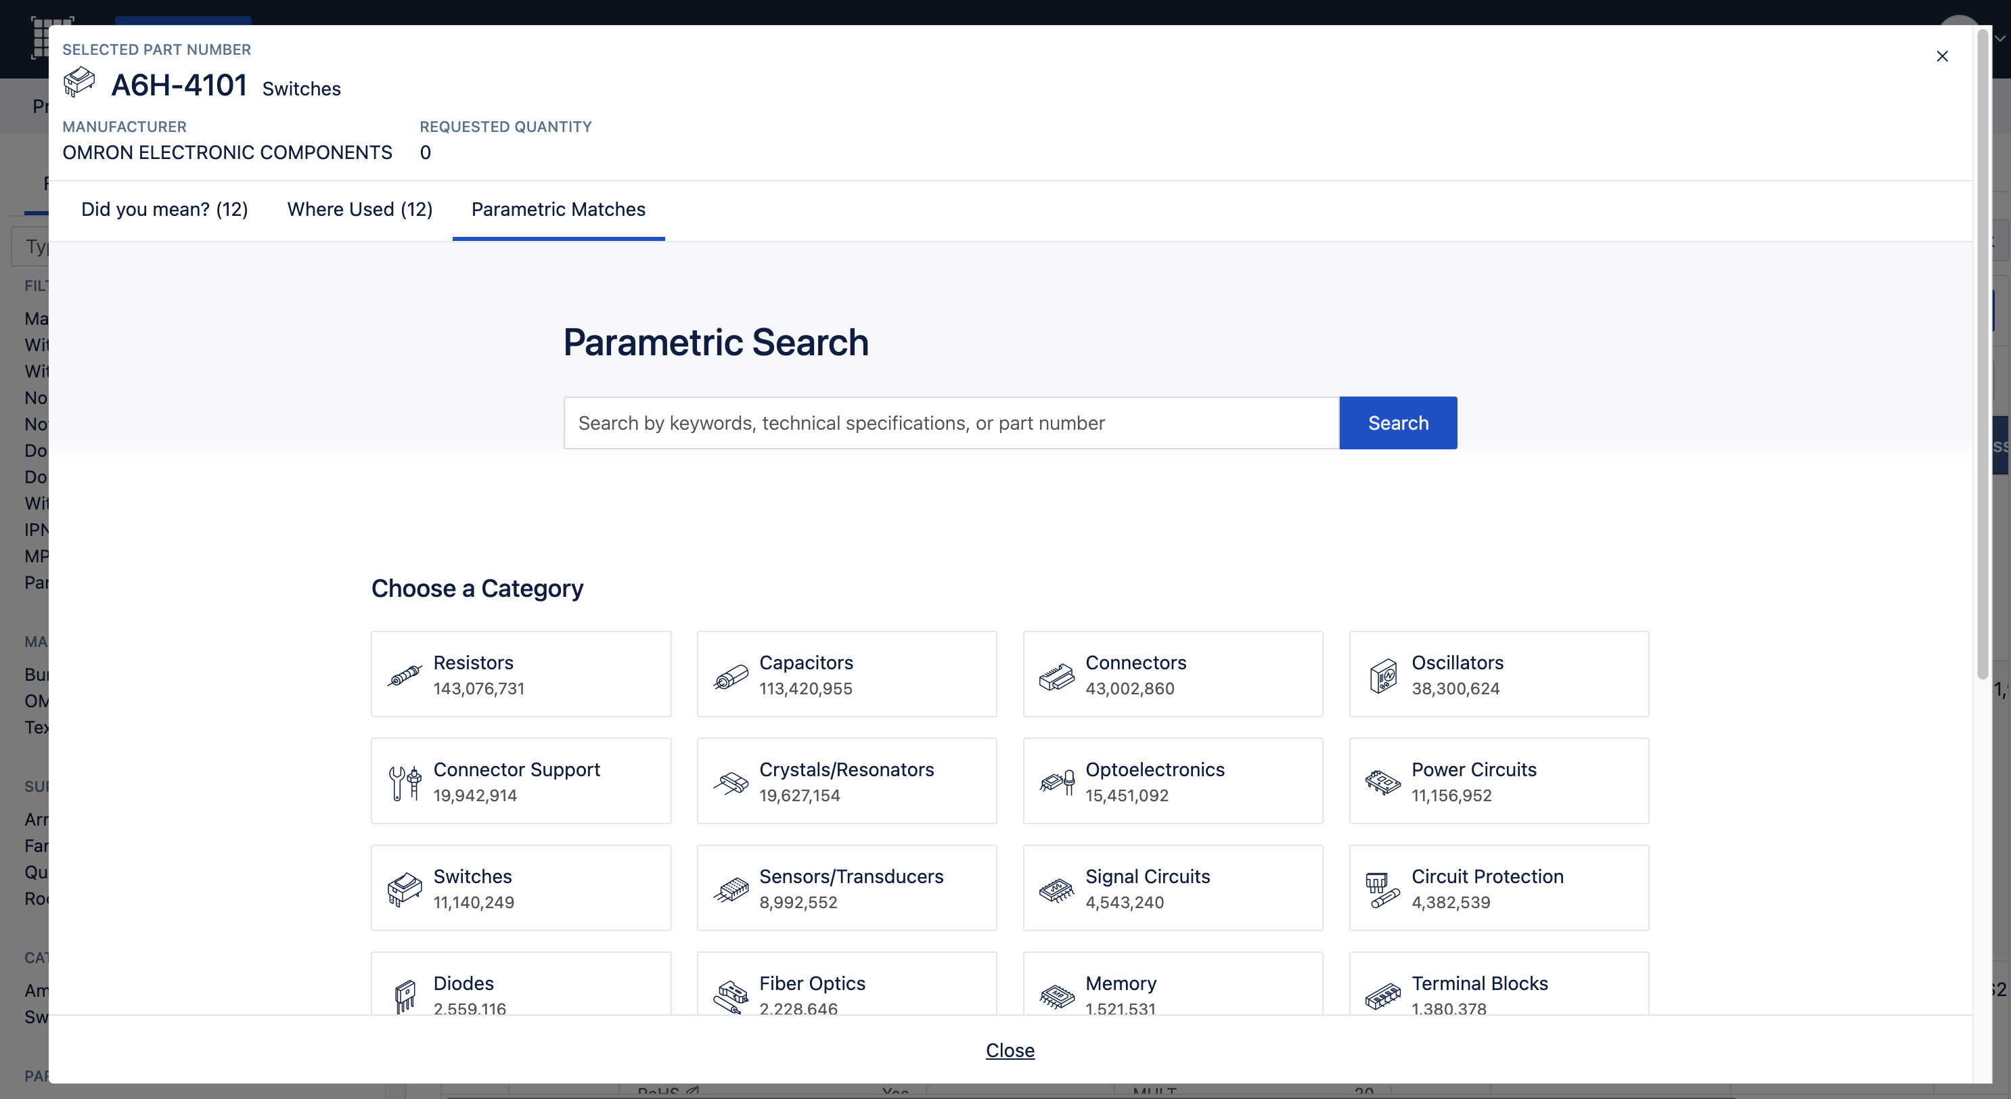Image resolution: width=2011 pixels, height=1099 pixels.
Task: Click the Optoelectronics category icon
Action: pyautogui.click(x=1056, y=782)
